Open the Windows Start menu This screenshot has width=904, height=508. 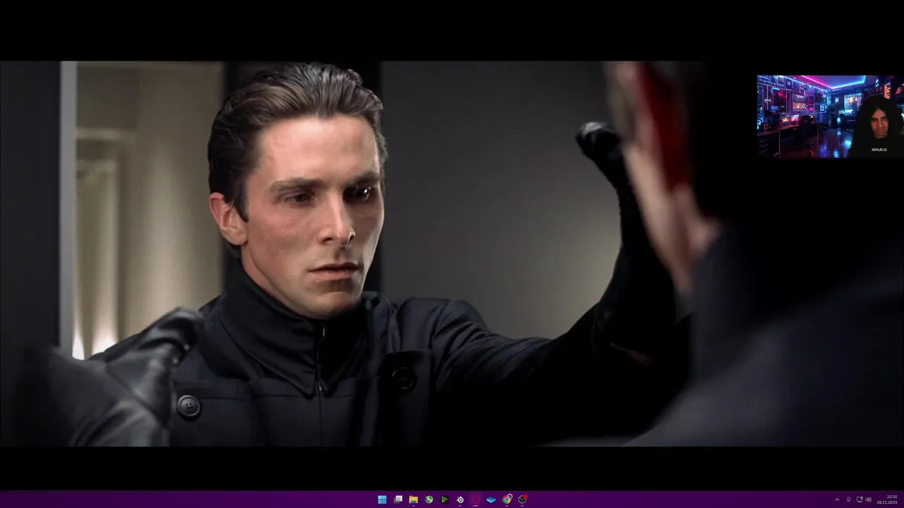[x=382, y=500]
